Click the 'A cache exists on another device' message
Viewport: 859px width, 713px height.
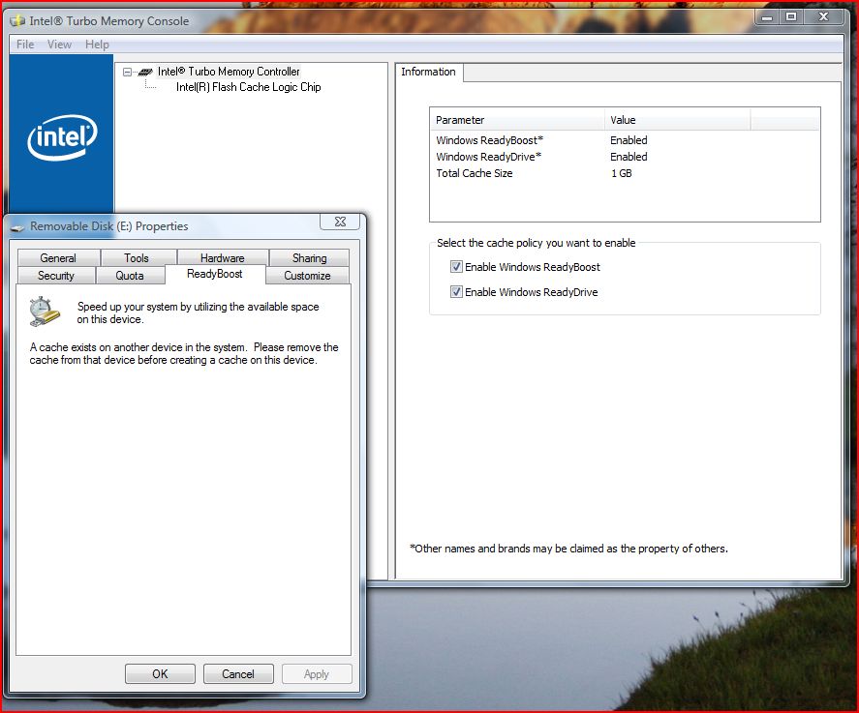tap(184, 353)
